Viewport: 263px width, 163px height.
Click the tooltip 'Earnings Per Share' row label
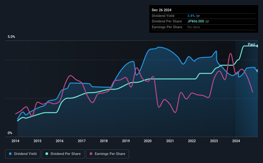point(167,27)
